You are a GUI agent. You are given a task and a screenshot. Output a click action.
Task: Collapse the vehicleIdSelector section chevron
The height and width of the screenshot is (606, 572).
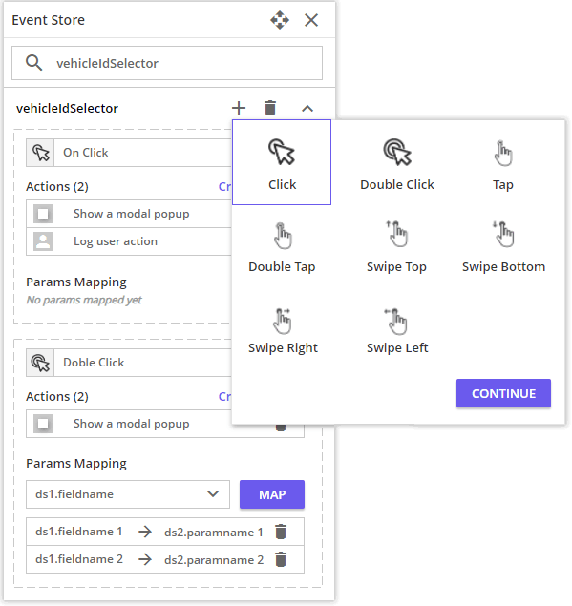pos(307,108)
